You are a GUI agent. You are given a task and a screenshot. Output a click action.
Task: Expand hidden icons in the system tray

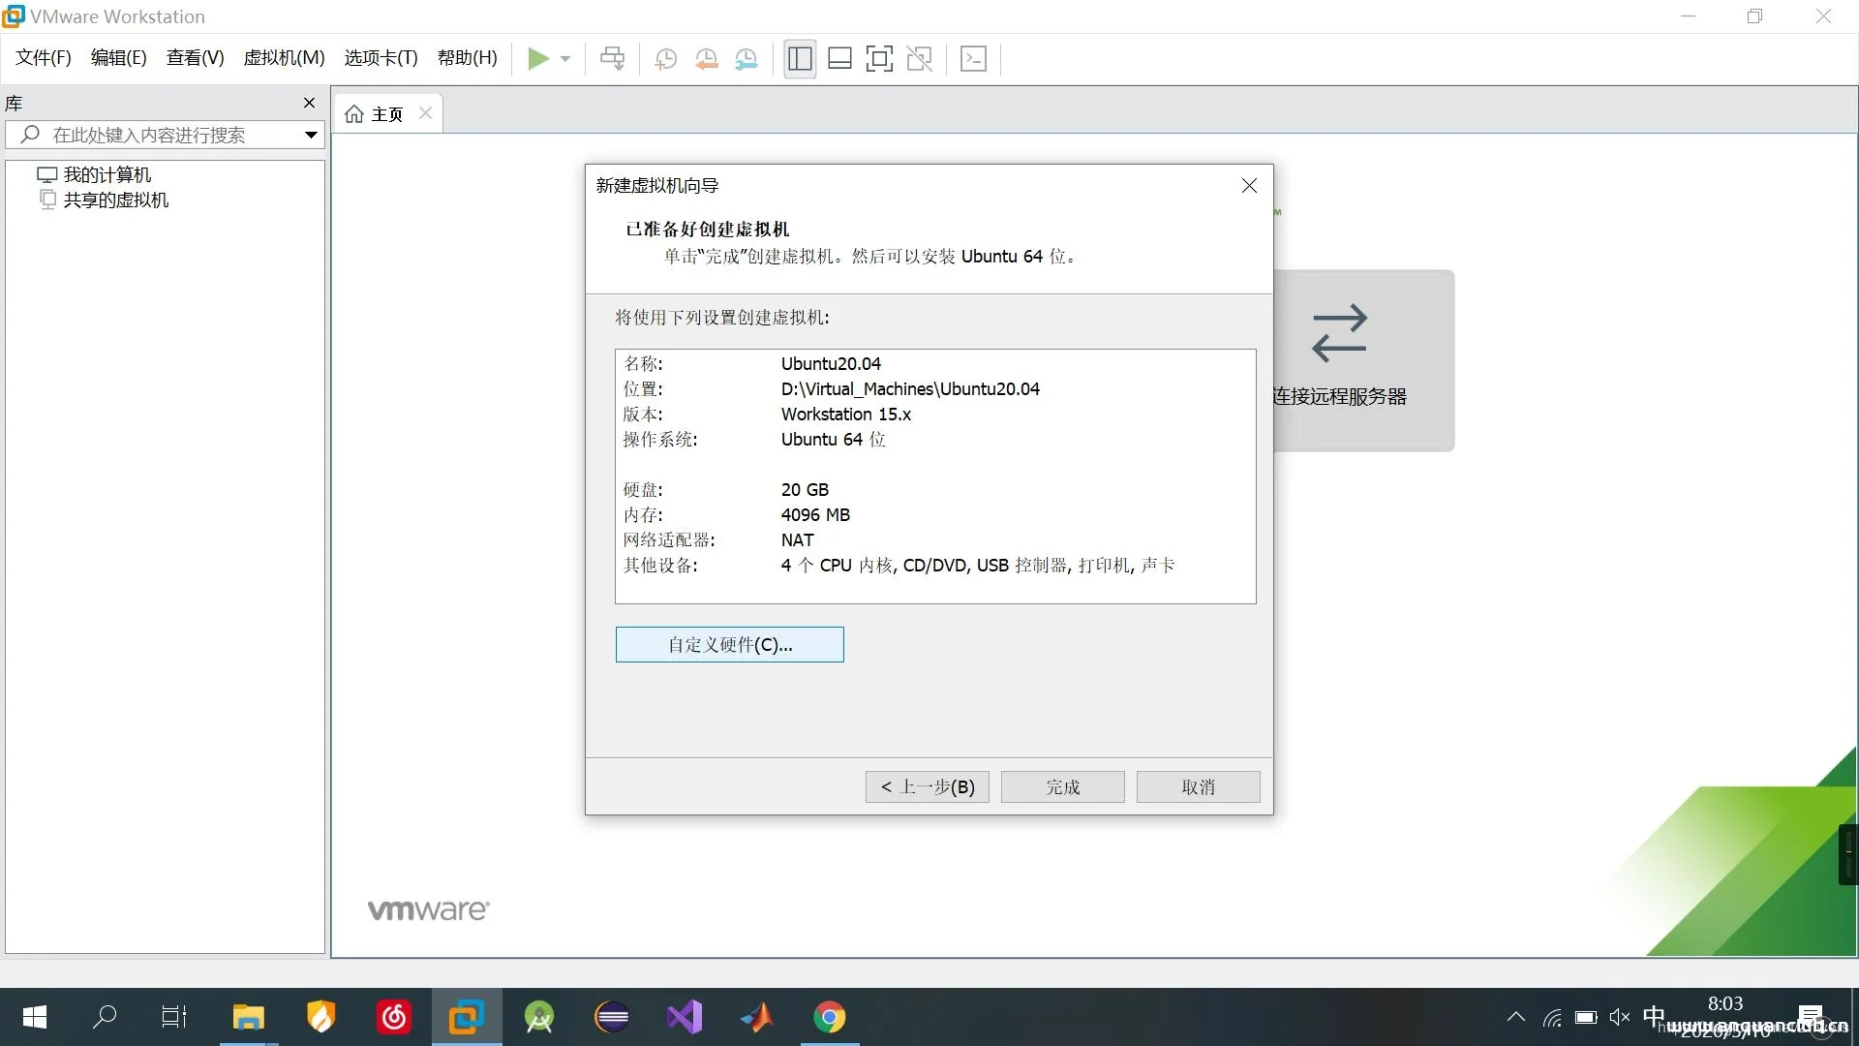(1514, 1017)
